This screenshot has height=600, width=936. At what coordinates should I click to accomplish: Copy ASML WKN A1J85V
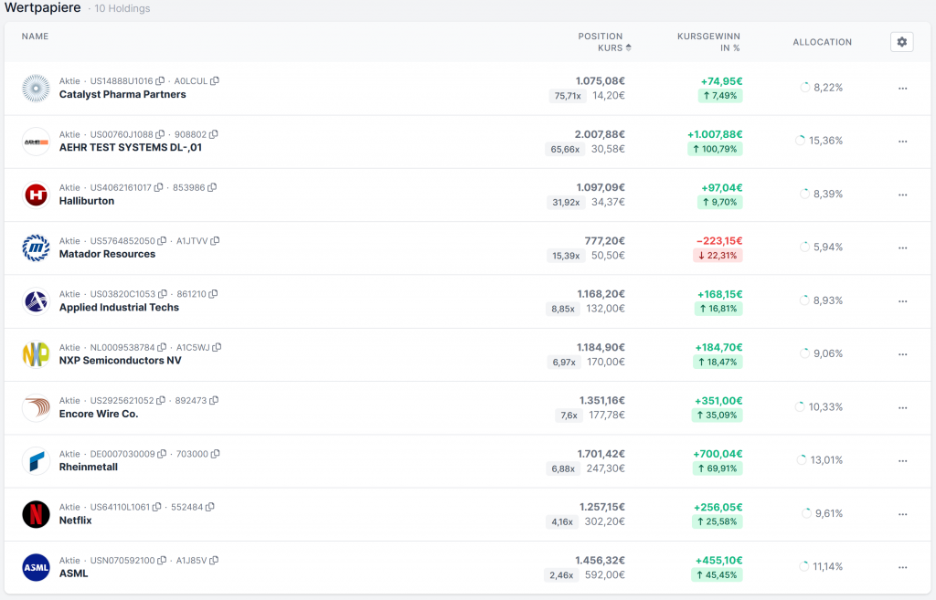pyautogui.click(x=214, y=560)
